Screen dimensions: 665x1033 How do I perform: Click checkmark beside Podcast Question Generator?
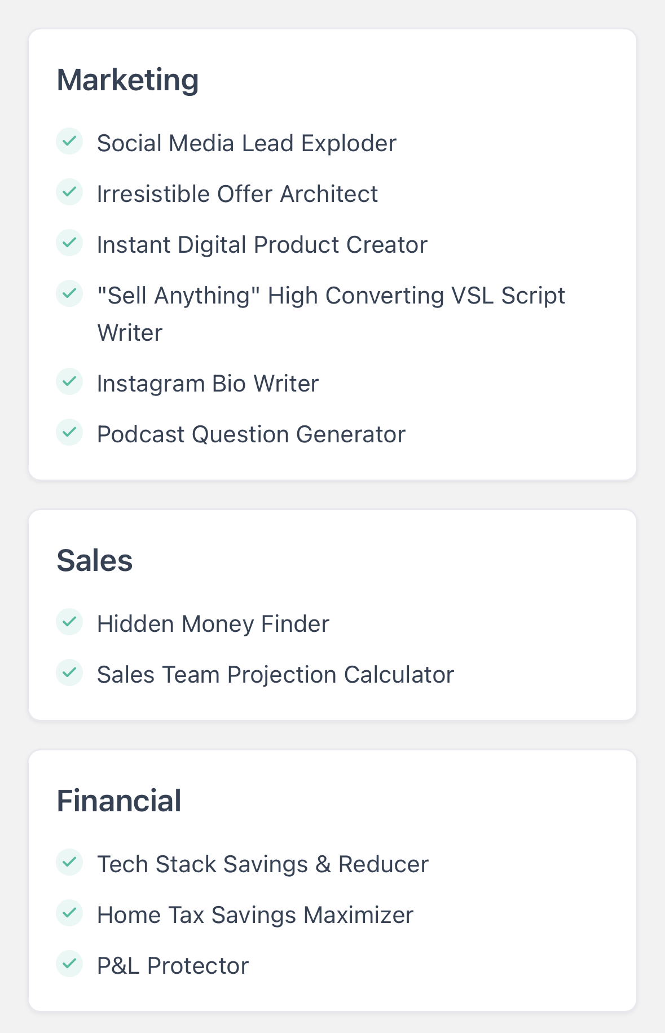pyautogui.click(x=69, y=432)
